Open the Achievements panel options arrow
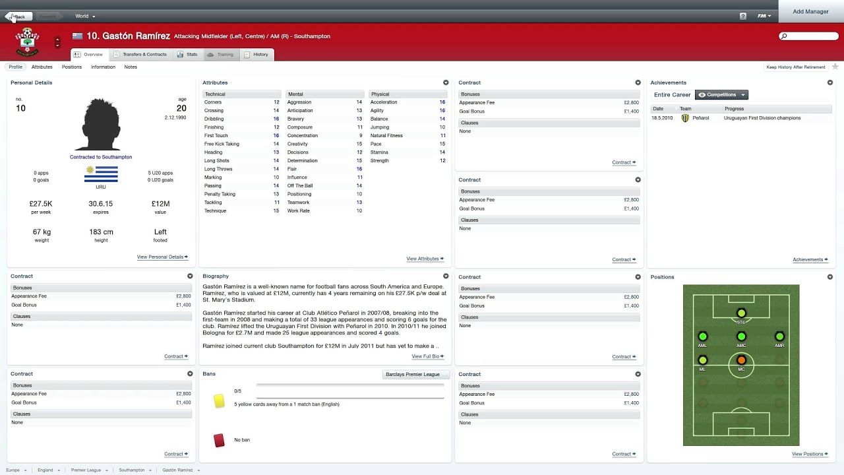 click(830, 82)
